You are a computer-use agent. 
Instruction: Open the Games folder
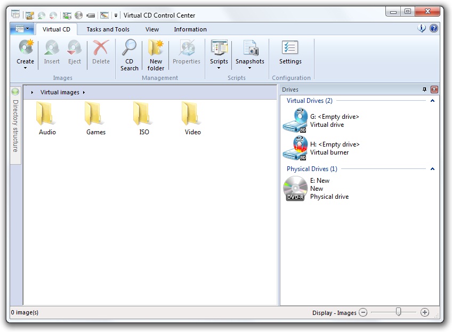point(96,118)
